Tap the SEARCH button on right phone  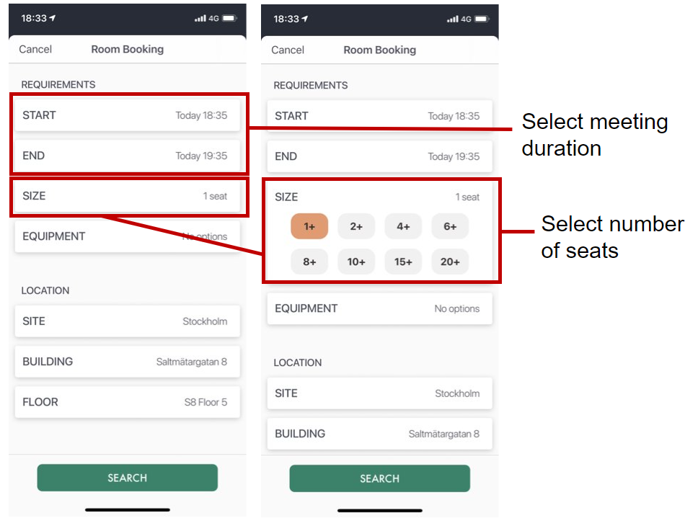coord(380,479)
